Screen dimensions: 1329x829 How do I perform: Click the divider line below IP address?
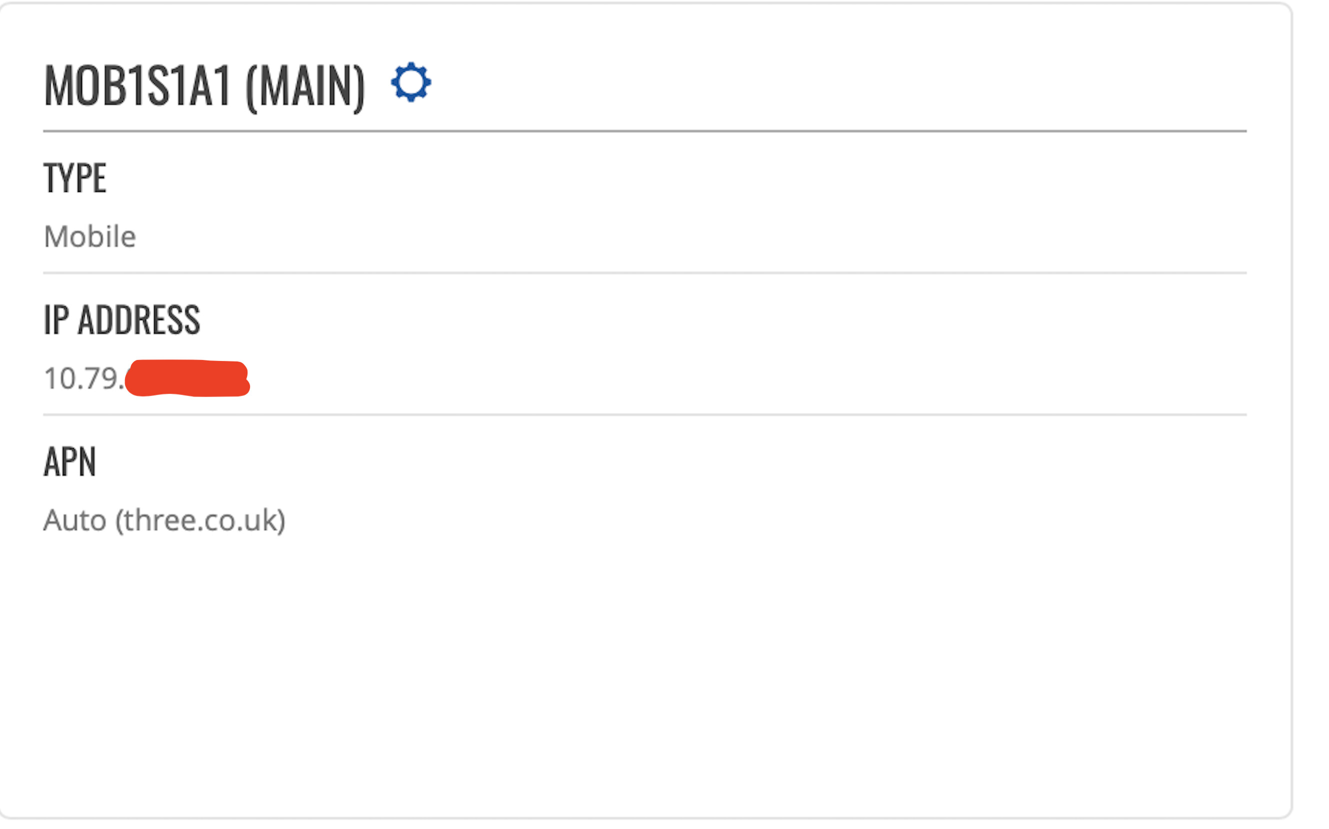pyautogui.click(x=645, y=414)
